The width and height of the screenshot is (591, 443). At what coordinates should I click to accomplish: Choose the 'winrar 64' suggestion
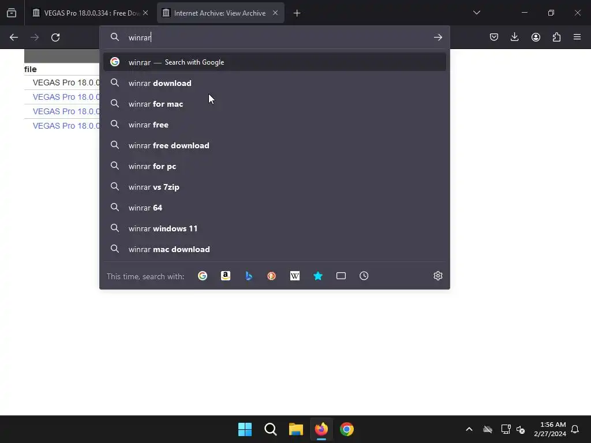pyautogui.click(x=274, y=208)
